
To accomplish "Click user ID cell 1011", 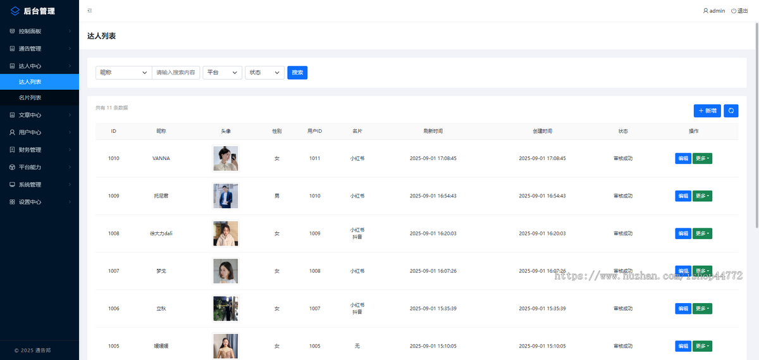I will [314, 158].
